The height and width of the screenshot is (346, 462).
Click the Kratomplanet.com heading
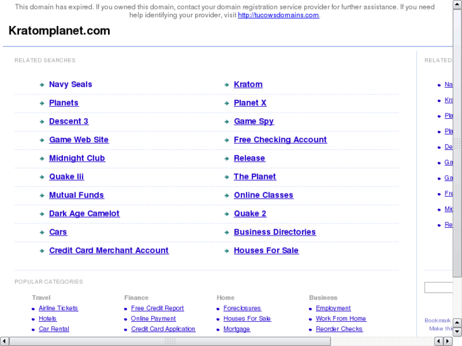[59, 30]
